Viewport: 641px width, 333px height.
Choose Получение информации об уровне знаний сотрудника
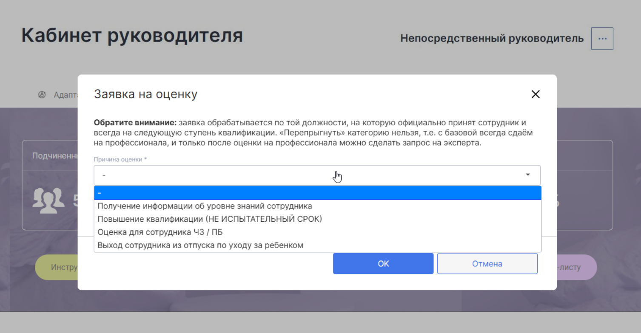click(317, 206)
